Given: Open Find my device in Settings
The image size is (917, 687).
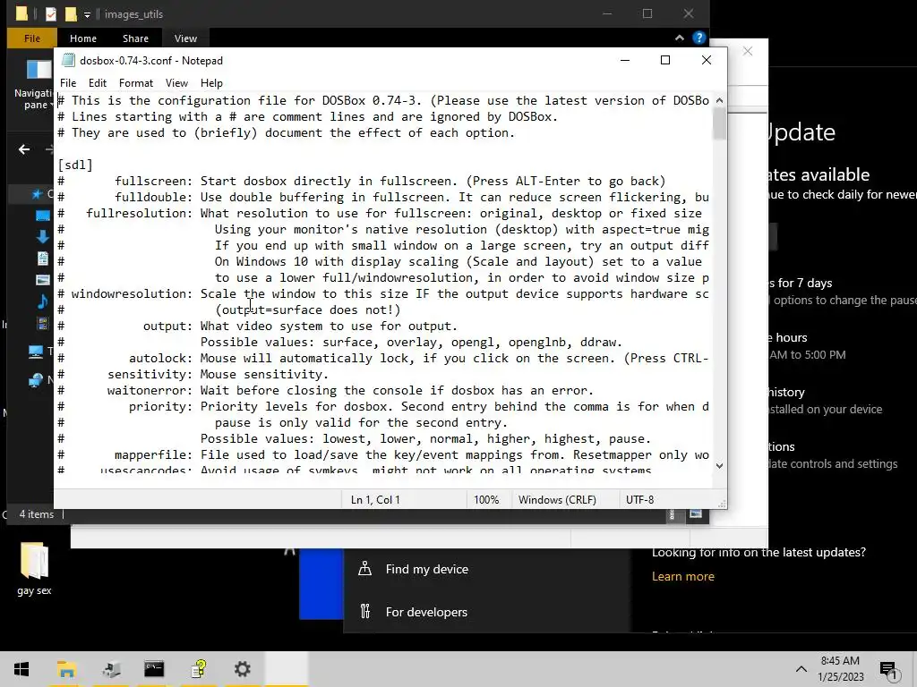Looking at the screenshot, I should pos(427,569).
